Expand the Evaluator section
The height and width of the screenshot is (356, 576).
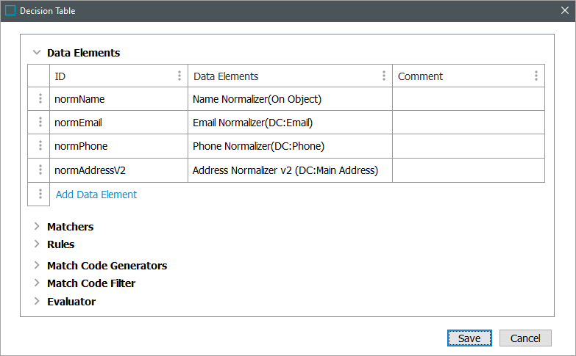click(x=36, y=302)
